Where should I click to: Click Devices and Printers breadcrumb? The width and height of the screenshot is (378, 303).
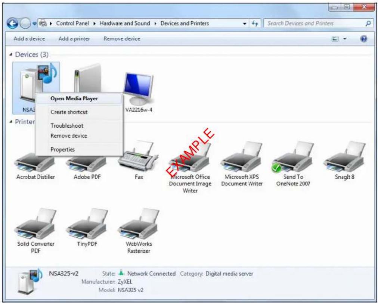[x=185, y=24]
